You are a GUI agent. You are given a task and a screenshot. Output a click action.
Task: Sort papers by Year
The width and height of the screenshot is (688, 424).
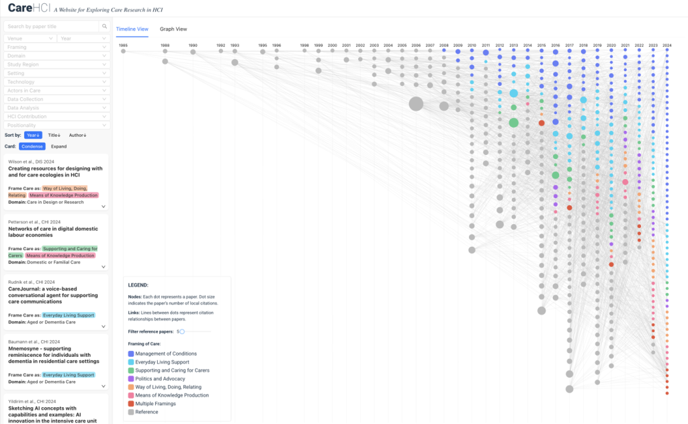(x=33, y=135)
